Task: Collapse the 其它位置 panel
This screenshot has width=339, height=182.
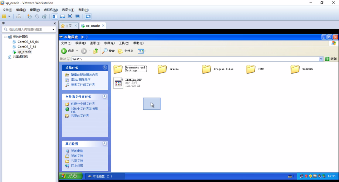Action: point(105,144)
